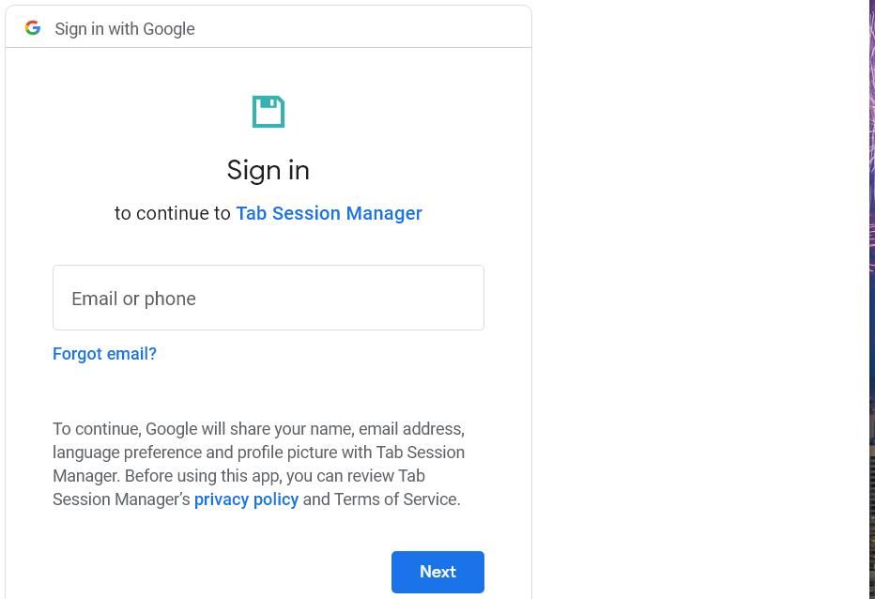875x599 pixels.
Task: Click Next to continue signing in
Action: [437, 572]
